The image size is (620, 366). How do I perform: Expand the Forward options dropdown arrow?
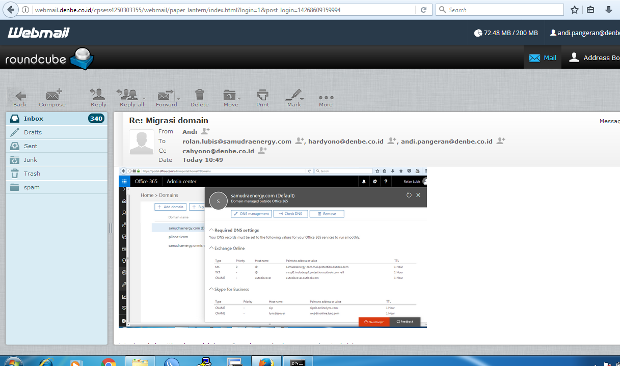178,98
